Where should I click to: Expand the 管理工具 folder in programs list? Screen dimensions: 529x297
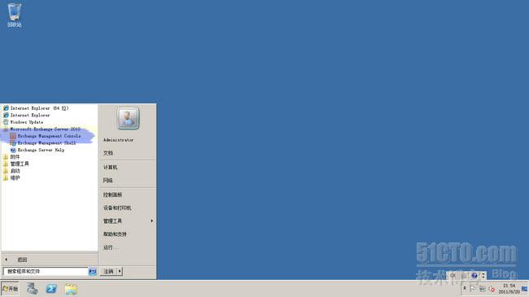(16, 164)
